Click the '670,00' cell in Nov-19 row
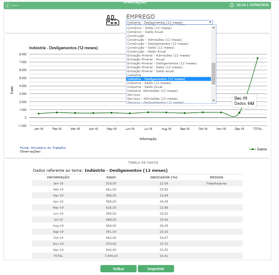This screenshot has width=279, height=275. (x=111, y=244)
